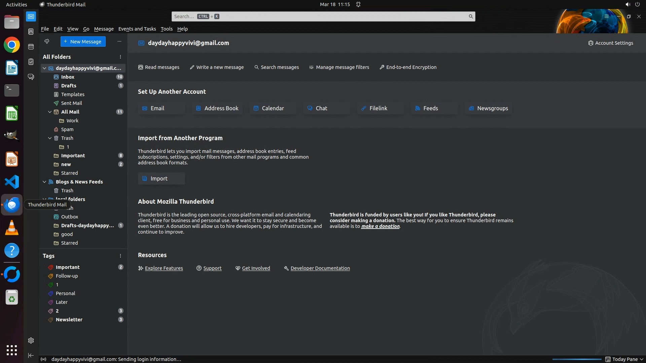This screenshot has width=646, height=363.
Task: Follow the make a donation link
Action: point(380,226)
